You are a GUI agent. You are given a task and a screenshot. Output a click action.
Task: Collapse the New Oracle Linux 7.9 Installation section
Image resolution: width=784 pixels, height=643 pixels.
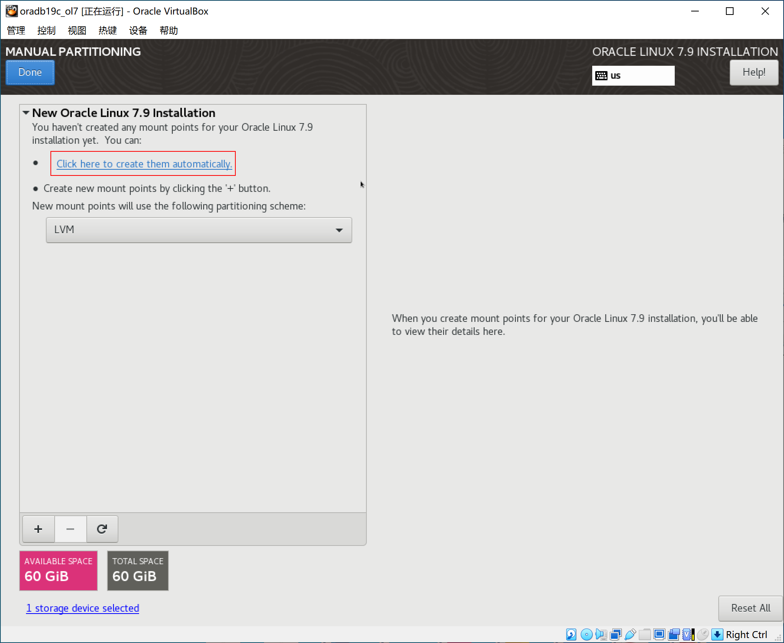[26, 113]
